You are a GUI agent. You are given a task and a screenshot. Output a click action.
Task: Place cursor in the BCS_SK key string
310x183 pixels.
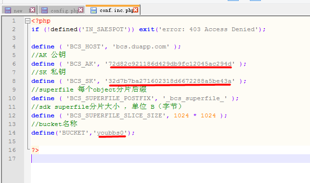(x=170, y=81)
